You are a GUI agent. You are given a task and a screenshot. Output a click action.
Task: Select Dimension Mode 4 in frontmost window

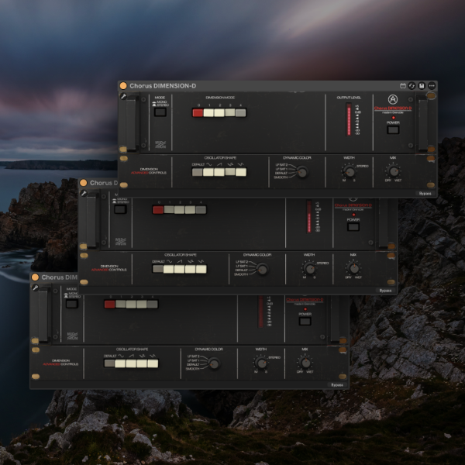click(240, 112)
